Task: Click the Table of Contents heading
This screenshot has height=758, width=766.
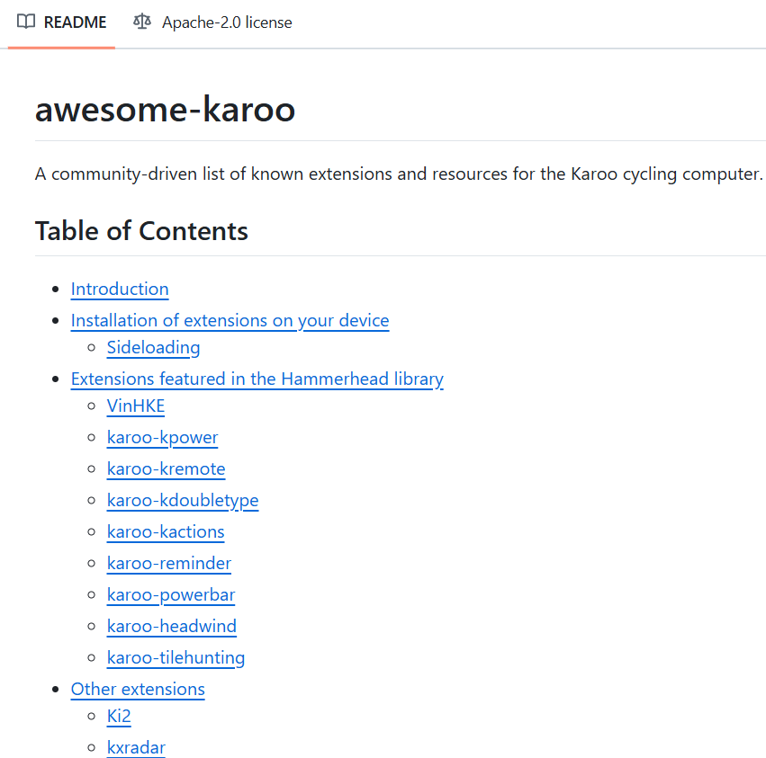Action: tap(141, 231)
